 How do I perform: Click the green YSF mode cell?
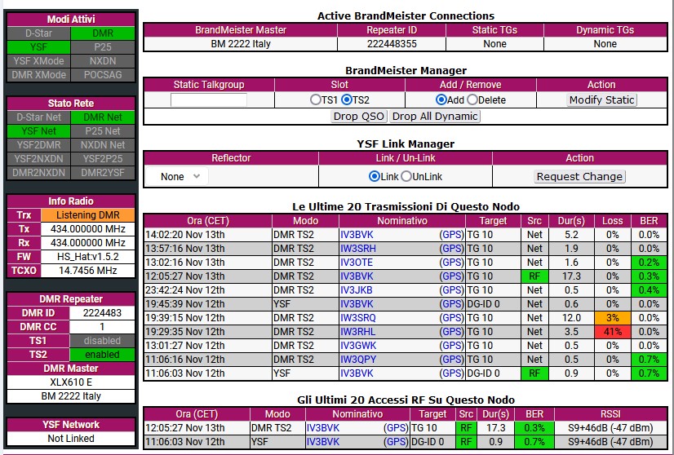point(38,46)
